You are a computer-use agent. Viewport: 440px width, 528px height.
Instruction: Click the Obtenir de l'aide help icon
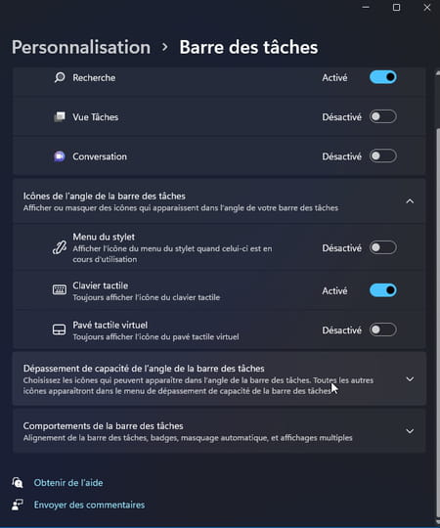(x=18, y=483)
